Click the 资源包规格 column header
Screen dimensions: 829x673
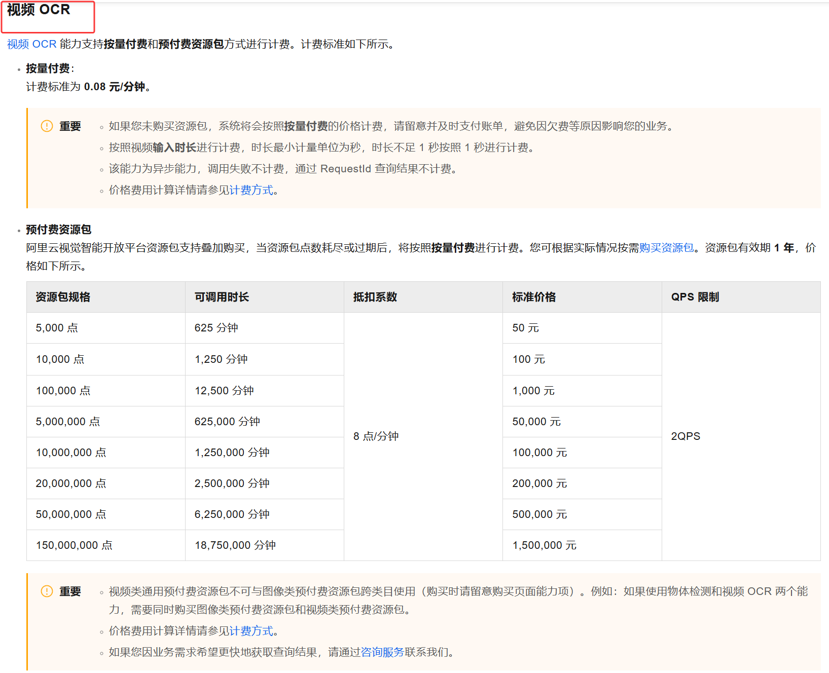(x=106, y=297)
